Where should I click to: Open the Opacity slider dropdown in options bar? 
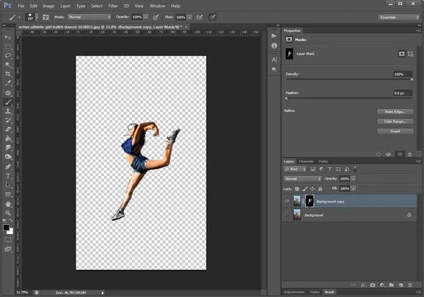[146, 17]
